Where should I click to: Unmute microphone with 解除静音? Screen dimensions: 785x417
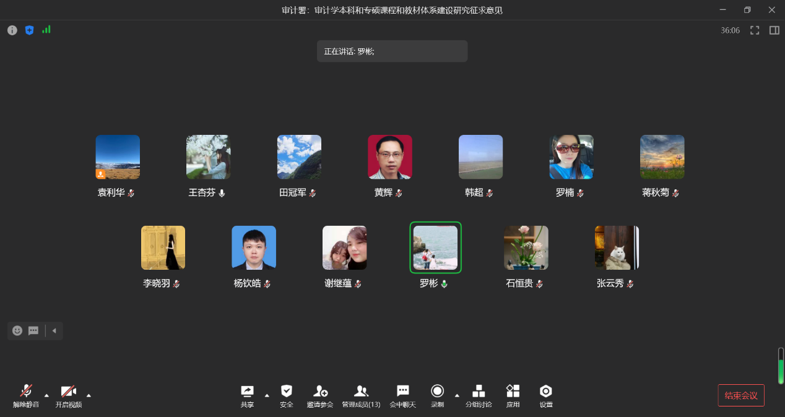pyautogui.click(x=26, y=395)
